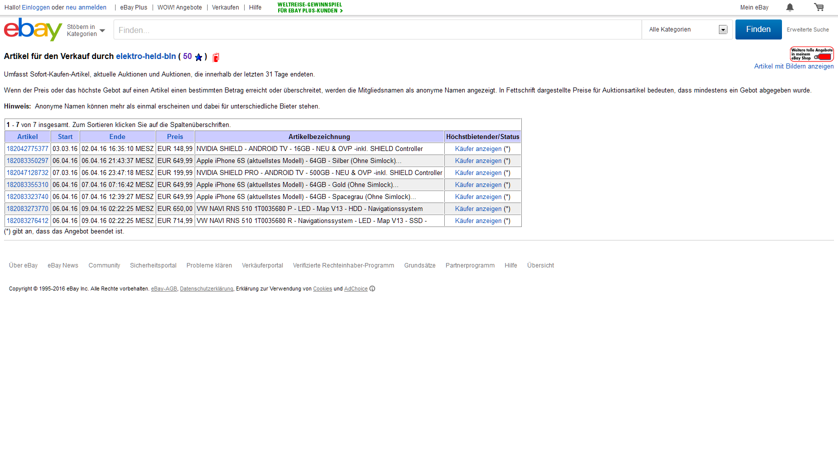Click the 'Einloggen' link
838x454 pixels.
[36, 7]
